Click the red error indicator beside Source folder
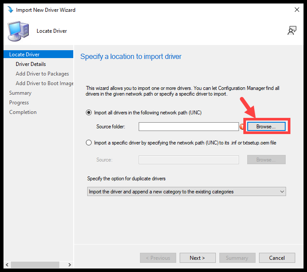The image size is (307, 272). [242, 127]
